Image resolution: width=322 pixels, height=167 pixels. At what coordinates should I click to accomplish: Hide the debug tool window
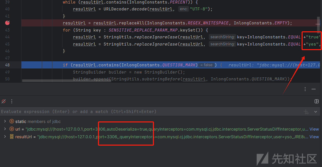coord(314,89)
